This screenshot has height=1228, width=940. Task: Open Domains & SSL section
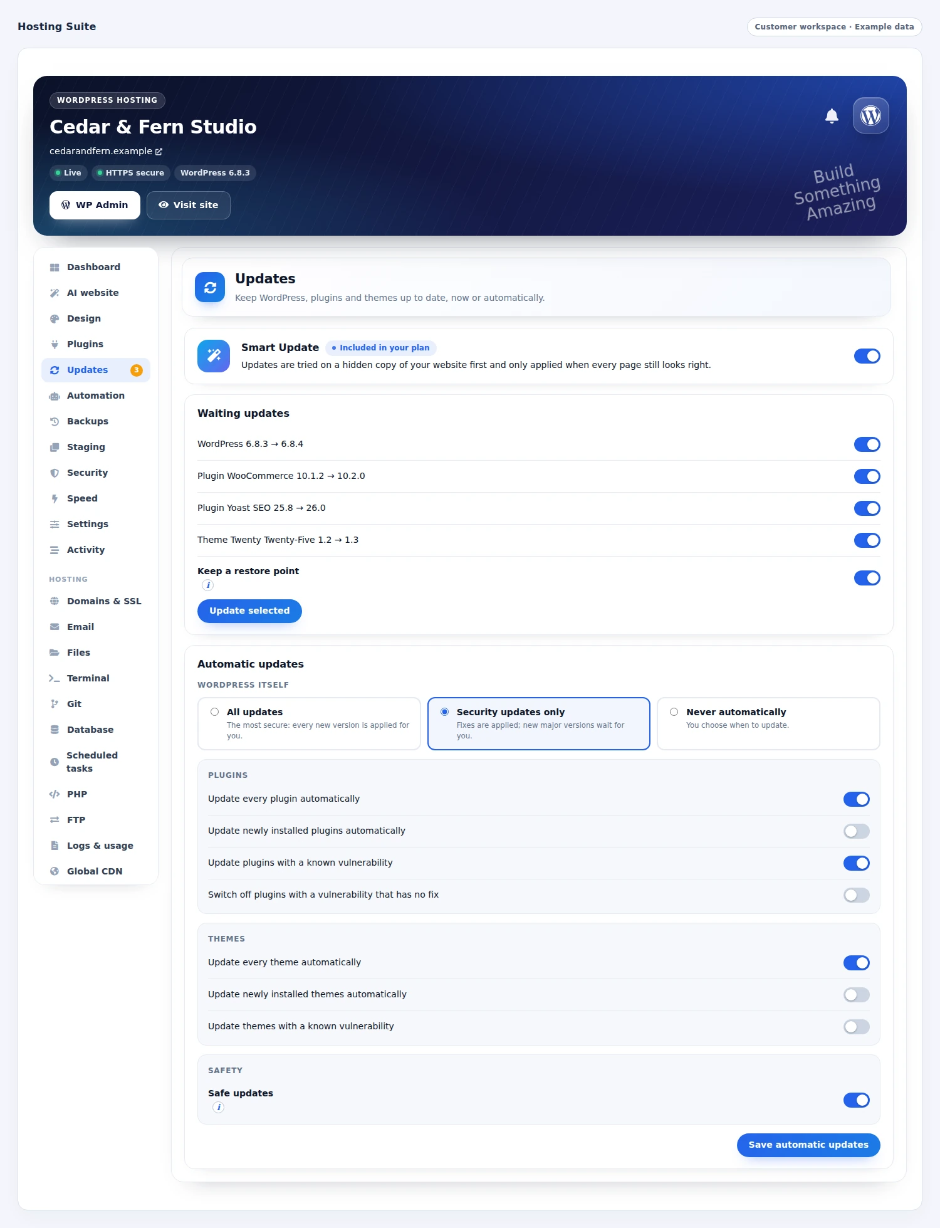tap(96, 601)
